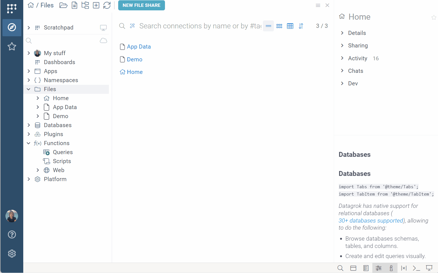Click the Settings gear in the left sidebar
Screen dimensions: 438x273
[x=12, y=254]
